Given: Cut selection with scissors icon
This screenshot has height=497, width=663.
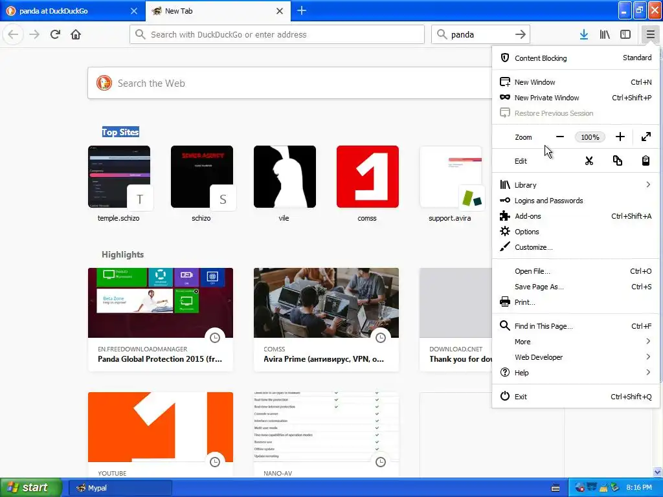Looking at the screenshot, I should (x=589, y=160).
